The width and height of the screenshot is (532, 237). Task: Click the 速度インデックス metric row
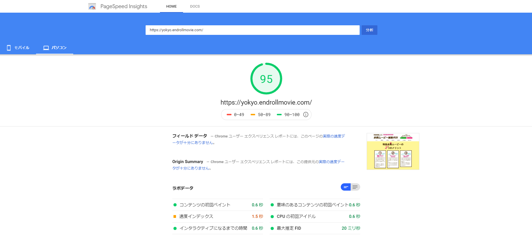[218, 216]
